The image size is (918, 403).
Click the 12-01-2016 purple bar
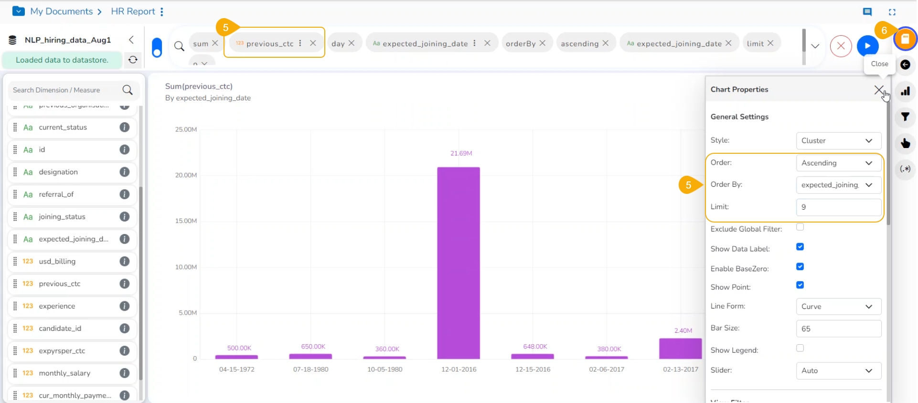(x=459, y=263)
